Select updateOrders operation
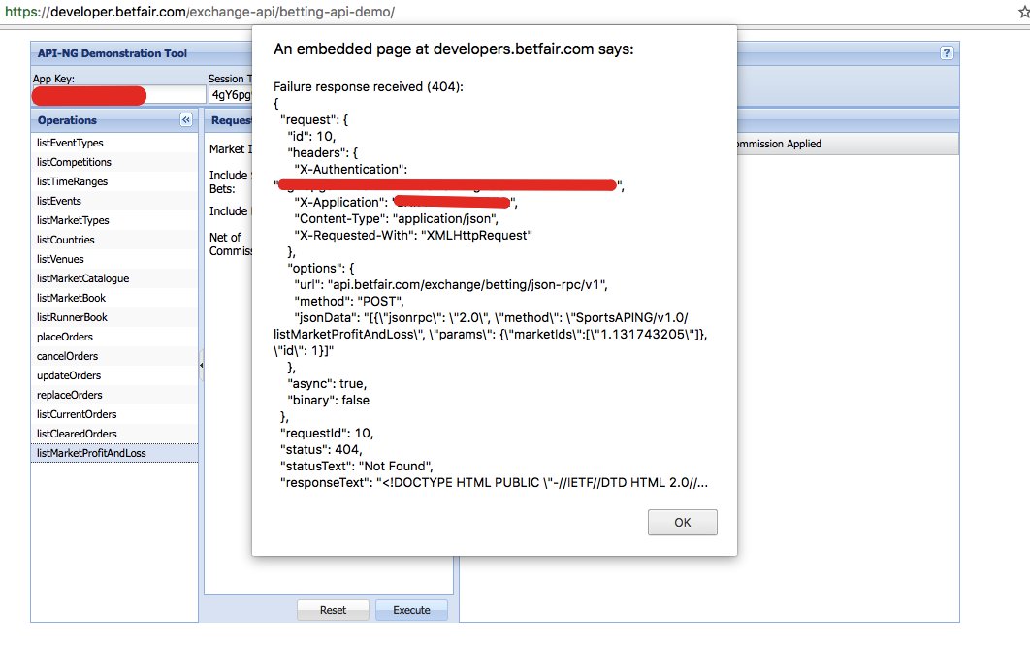The height and width of the screenshot is (647, 1030). point(114,375)
